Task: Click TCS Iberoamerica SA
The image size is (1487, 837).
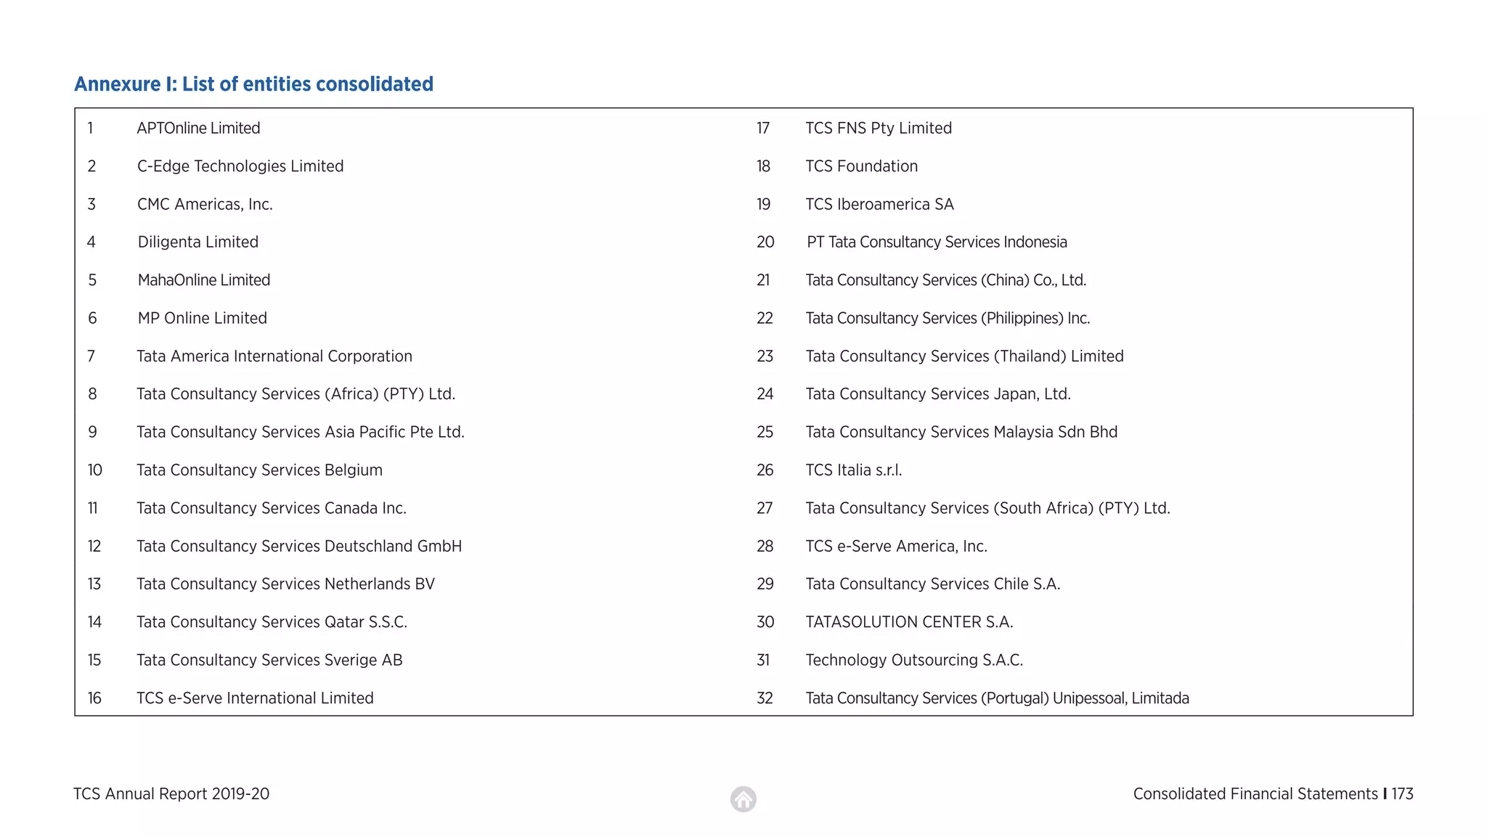Action: (x=879, y=205)
